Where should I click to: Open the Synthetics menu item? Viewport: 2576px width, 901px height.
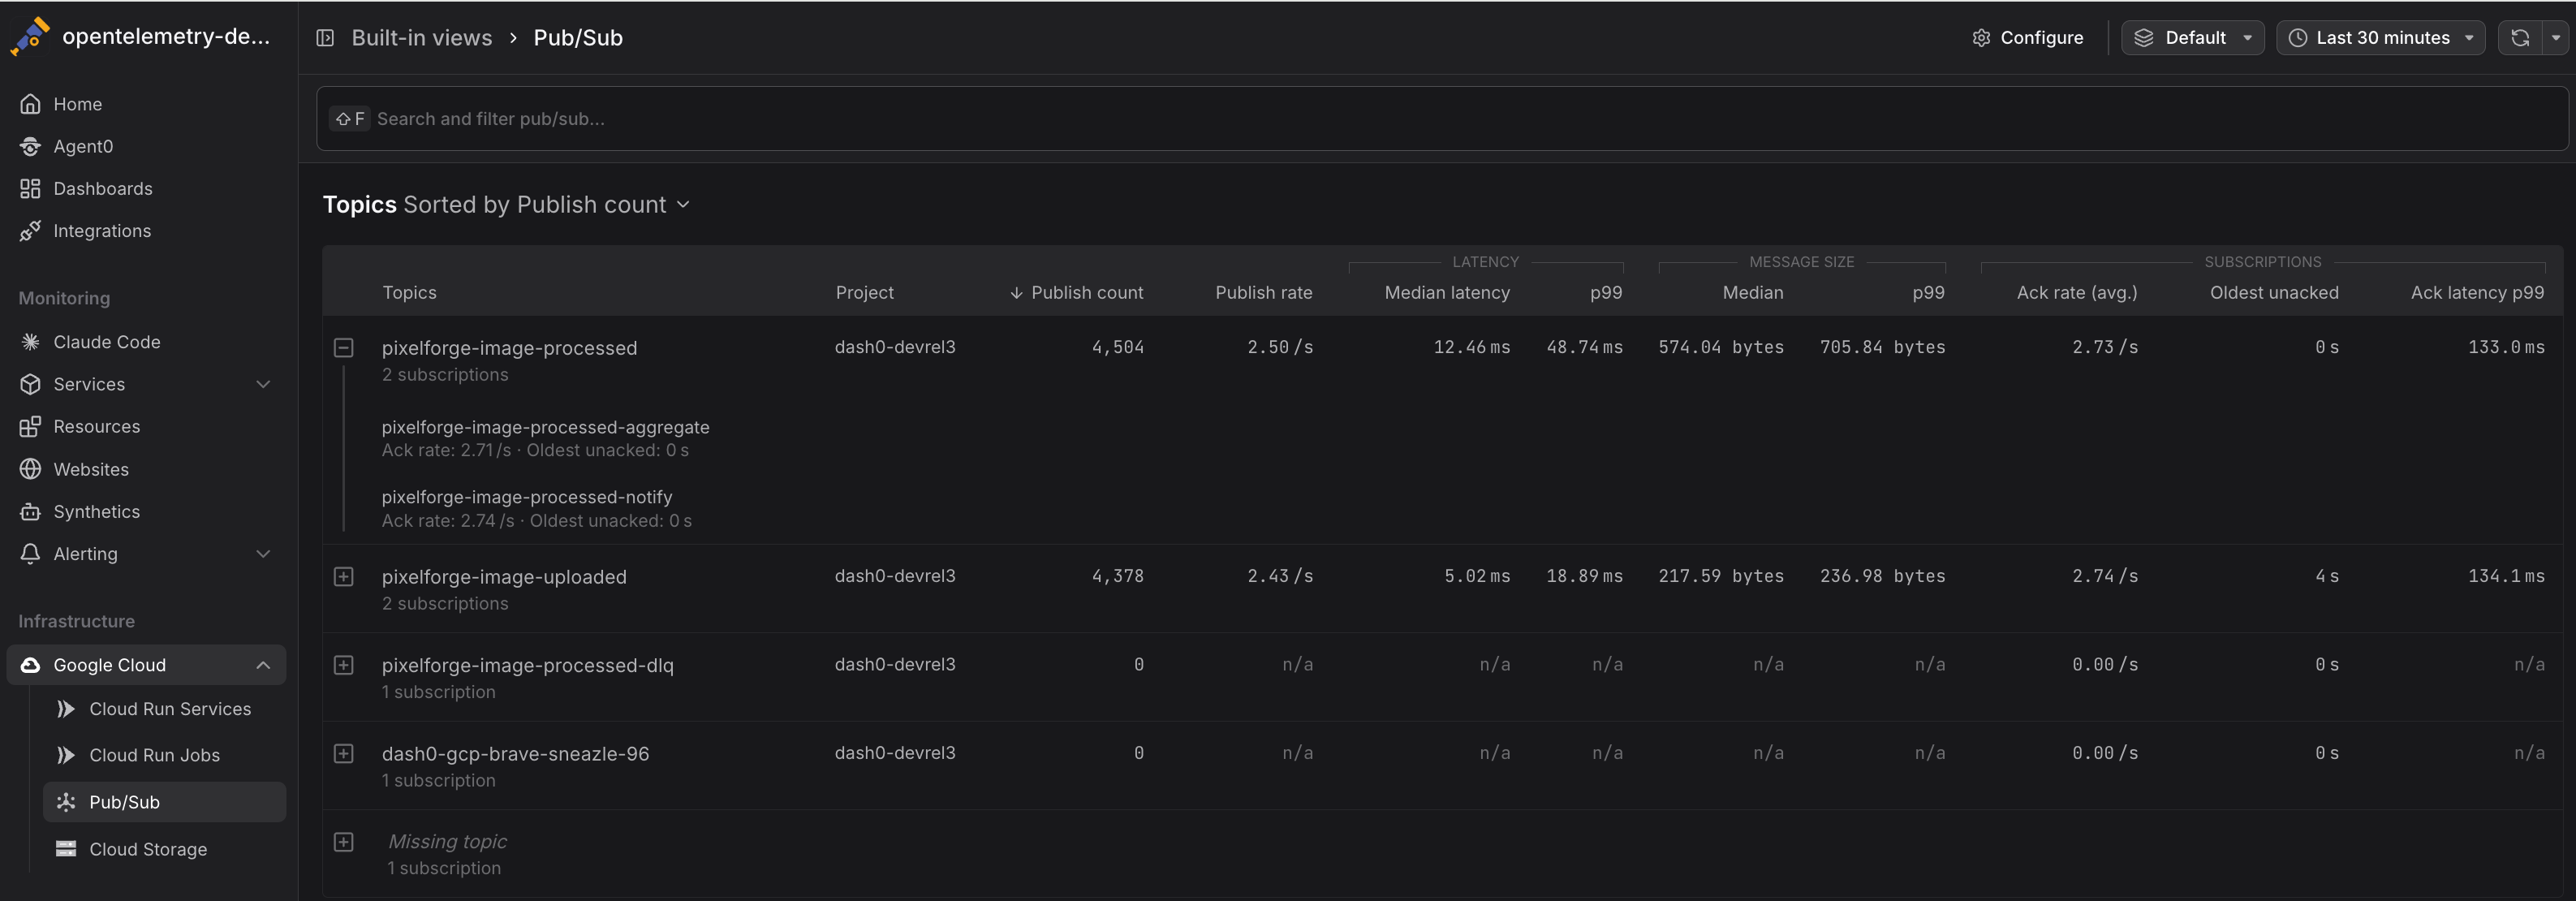146,512
